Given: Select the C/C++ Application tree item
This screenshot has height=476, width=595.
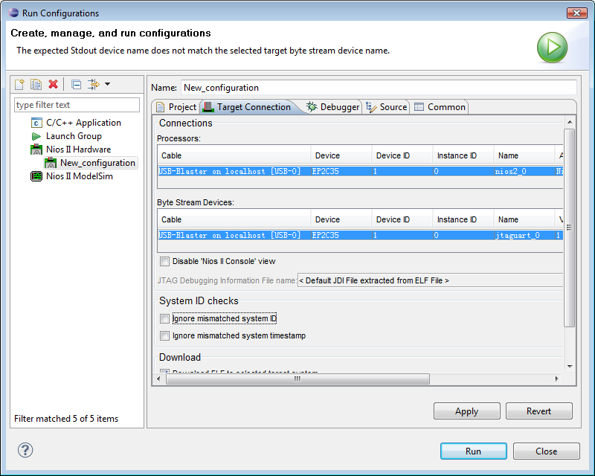Looking at the screenshot, I should 83,123.
